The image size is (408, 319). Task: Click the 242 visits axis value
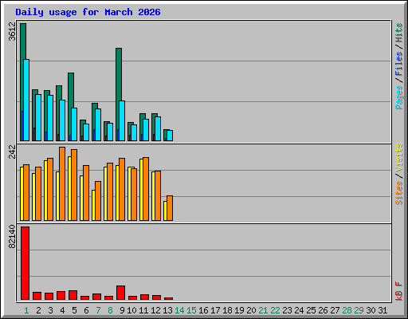click(13, 152)
